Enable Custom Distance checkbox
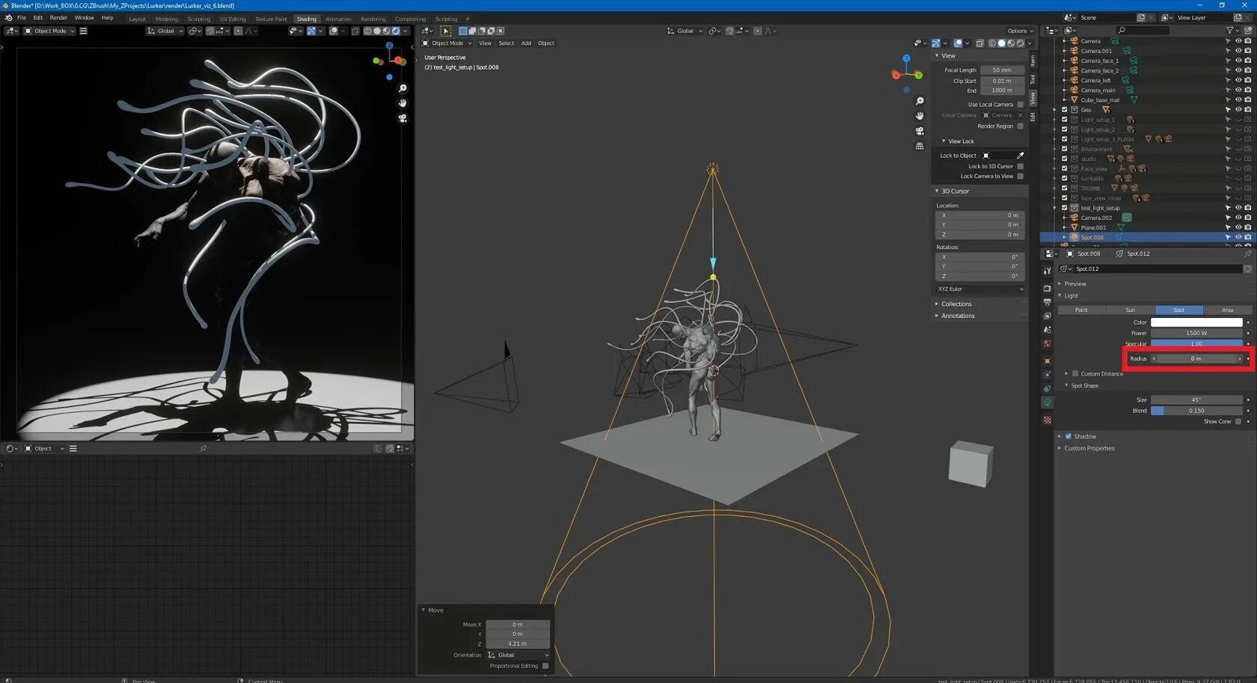The image size is (1257, 683). click(1075, 373)
